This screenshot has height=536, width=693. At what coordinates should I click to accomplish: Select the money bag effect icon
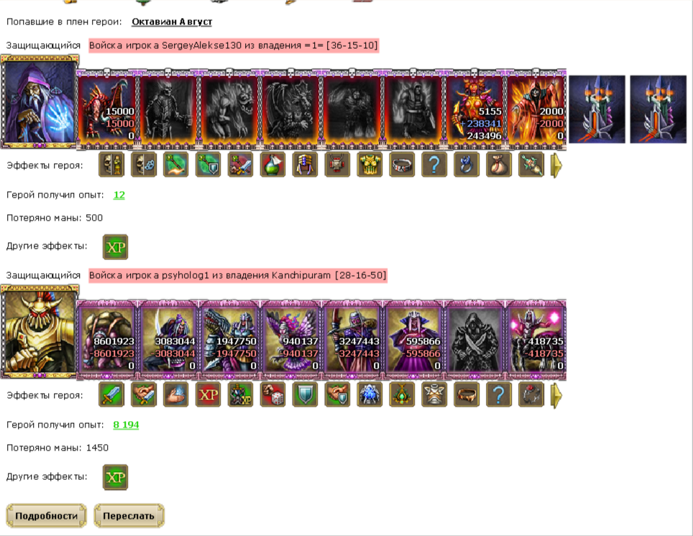[x=498, y=165]
